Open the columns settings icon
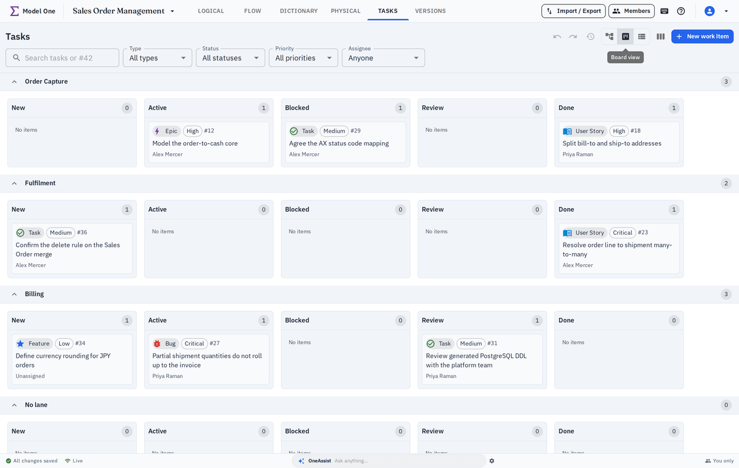This screenshot has height=468, width=739. (661, 36)
